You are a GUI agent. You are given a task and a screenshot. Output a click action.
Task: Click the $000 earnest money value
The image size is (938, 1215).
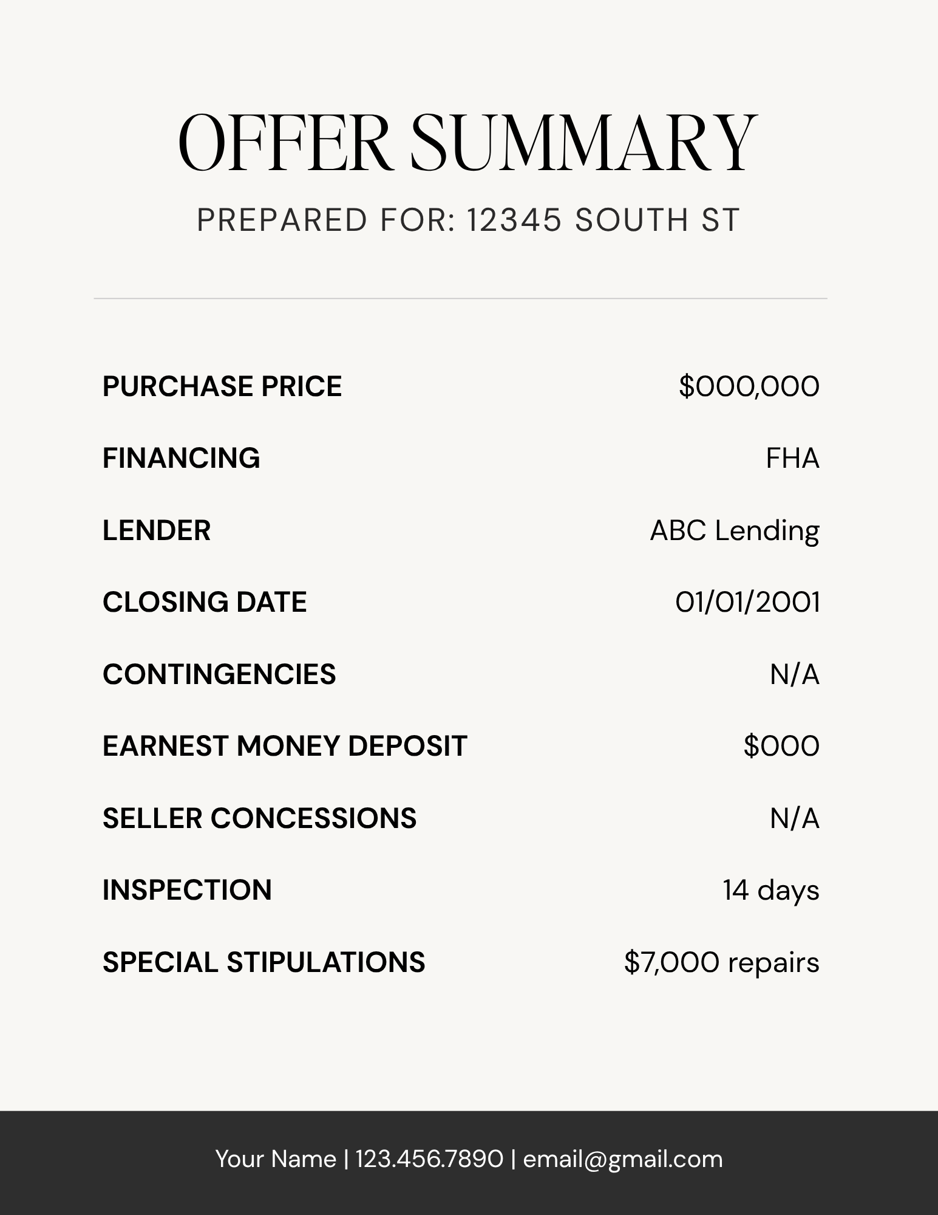(x=781, y=746)
